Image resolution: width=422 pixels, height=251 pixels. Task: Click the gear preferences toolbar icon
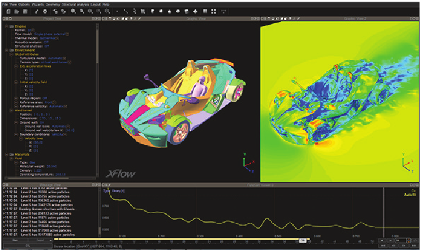[x=45, y=11]
